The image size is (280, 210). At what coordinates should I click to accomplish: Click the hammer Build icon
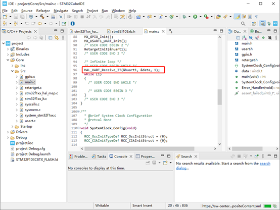[x=42, y=17]
